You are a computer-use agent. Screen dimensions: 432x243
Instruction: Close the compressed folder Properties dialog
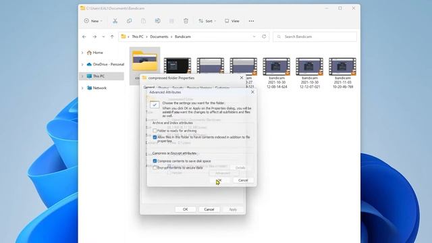click(242, 78)
